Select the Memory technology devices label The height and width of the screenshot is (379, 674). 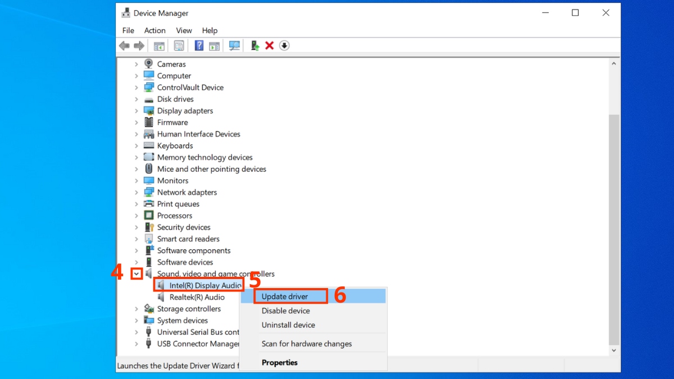click(x=205, y=157)
